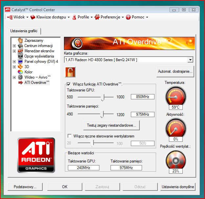The width and height of the screenshot is (205, 199).
Task: Disable the Włącz funkcję ATI Overdrive checkbox
Action: [69, 84]
